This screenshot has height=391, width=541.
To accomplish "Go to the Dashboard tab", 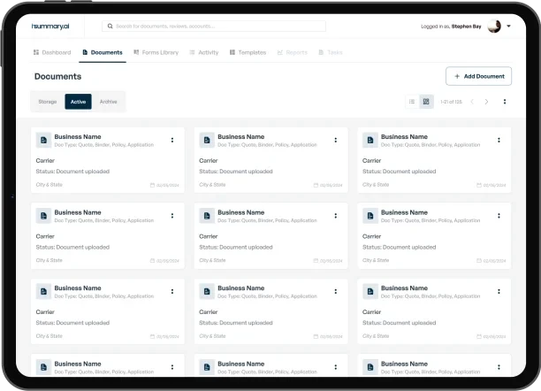I will tap(52, 52).
